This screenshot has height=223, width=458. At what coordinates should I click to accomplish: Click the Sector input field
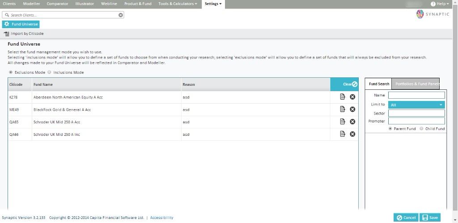416,113
